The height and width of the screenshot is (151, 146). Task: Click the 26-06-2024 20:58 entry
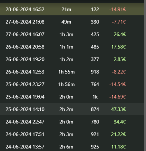coord(72,47)
